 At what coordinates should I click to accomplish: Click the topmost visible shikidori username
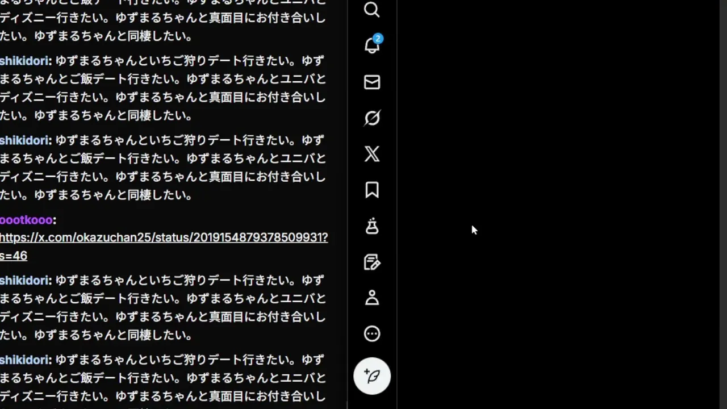click(x=24, y=61)
